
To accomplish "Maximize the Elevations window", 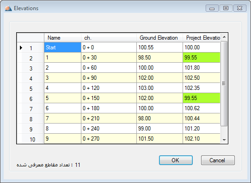I will (x=226, y=8).
